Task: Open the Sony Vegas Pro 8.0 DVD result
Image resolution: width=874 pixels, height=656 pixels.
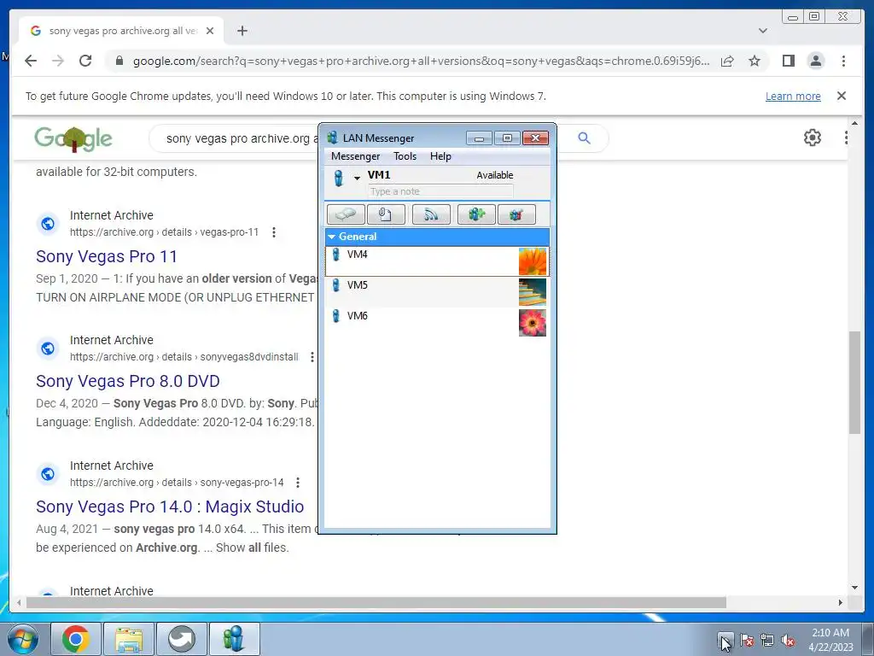Action: [x=128, y=381]
